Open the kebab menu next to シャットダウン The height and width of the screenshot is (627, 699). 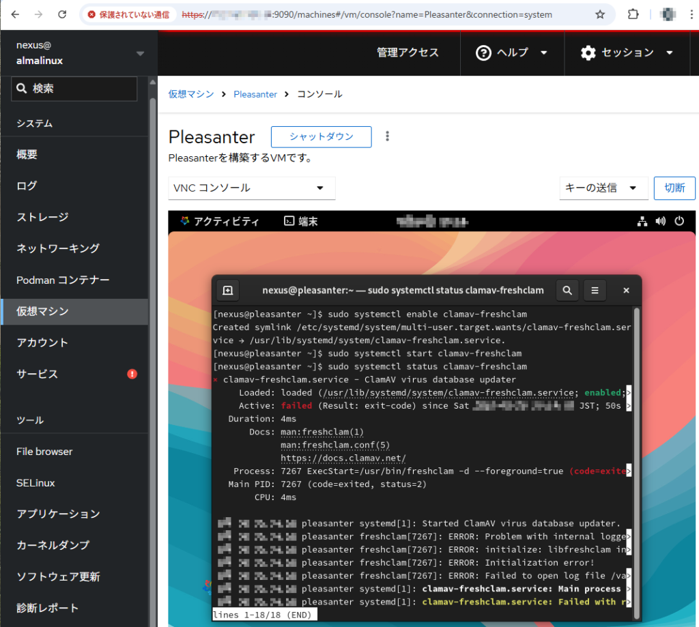click(x=387, y=136)
